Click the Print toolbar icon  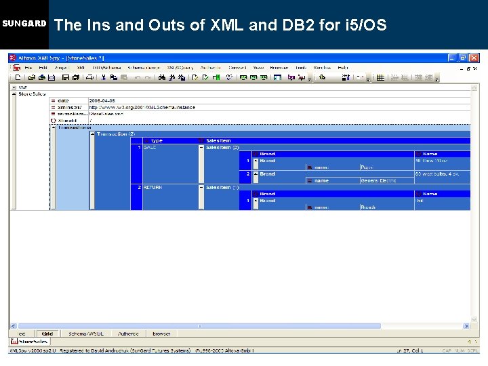tap(89, 77)
